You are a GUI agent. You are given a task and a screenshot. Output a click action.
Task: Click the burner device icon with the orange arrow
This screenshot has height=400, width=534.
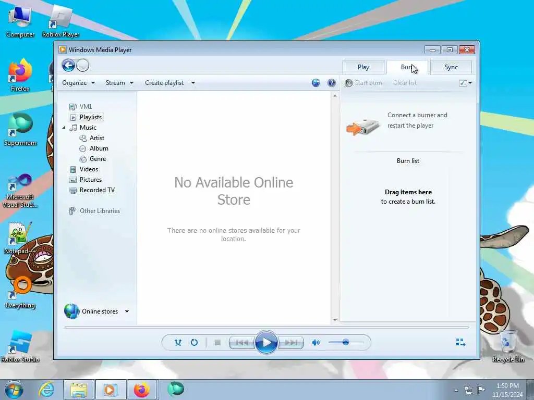(x=363, y=127)
